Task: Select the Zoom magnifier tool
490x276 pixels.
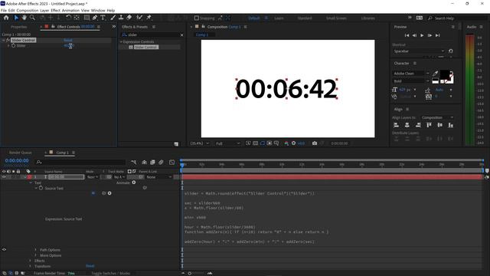Action: (32, 18)
